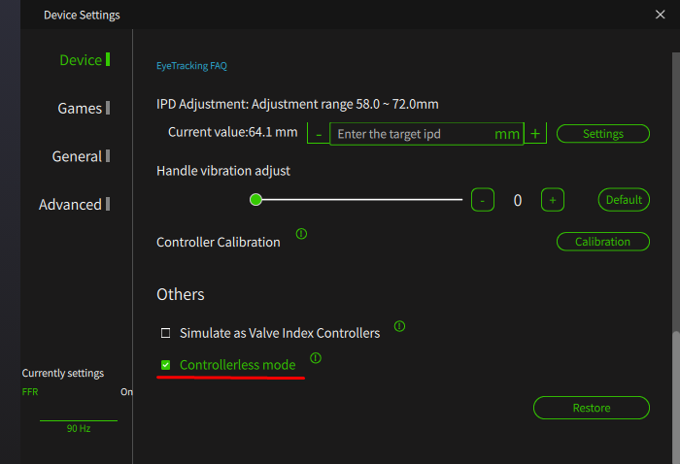This screenshot has height=464, width=680.
Task: Click the handle vibration slider knob
Action: point(256,200)
